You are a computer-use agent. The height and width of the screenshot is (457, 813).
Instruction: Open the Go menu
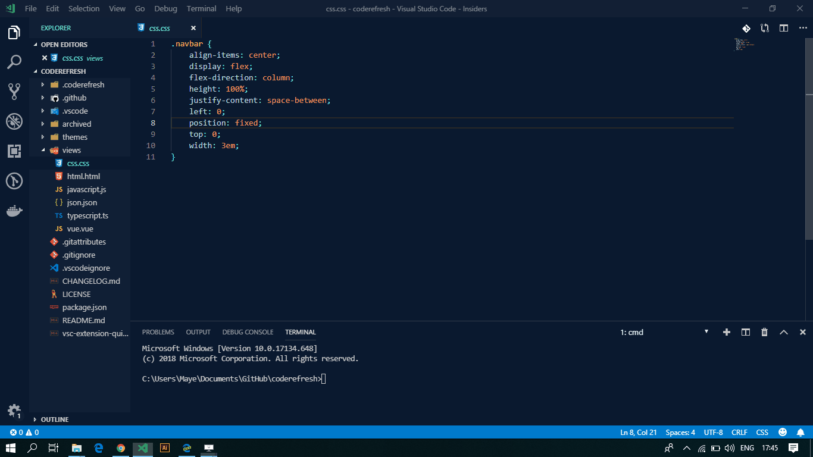point(140,8)
